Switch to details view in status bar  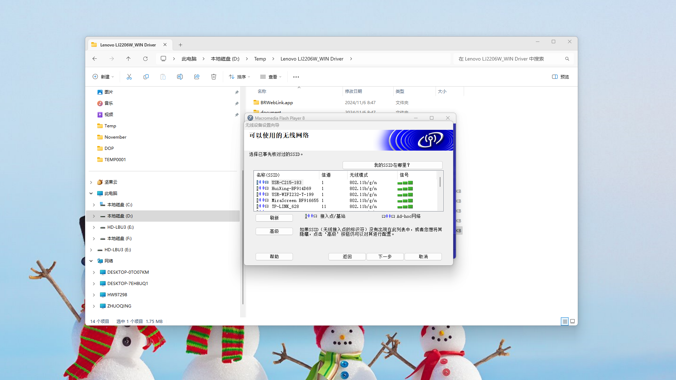[x=565, y=321]
